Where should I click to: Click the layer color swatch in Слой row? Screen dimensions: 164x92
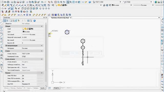tap(32, 29)
